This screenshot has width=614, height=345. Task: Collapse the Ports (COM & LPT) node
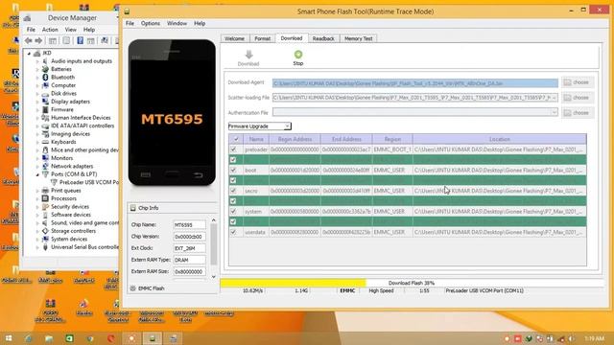tap(37, 174)
